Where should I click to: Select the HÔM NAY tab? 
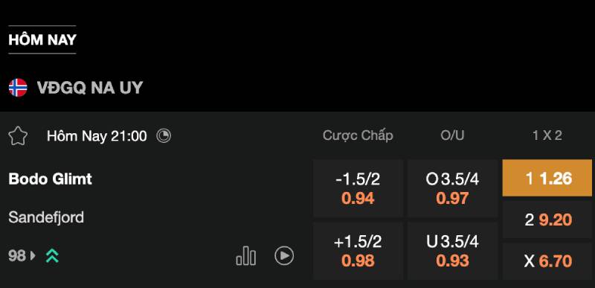pos(42,40)
